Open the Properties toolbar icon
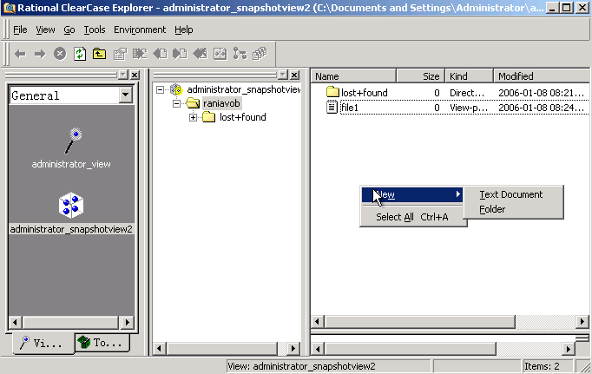The width and height of the screenshot is (592, 374). pyautogui.click(x=120, y=54)
